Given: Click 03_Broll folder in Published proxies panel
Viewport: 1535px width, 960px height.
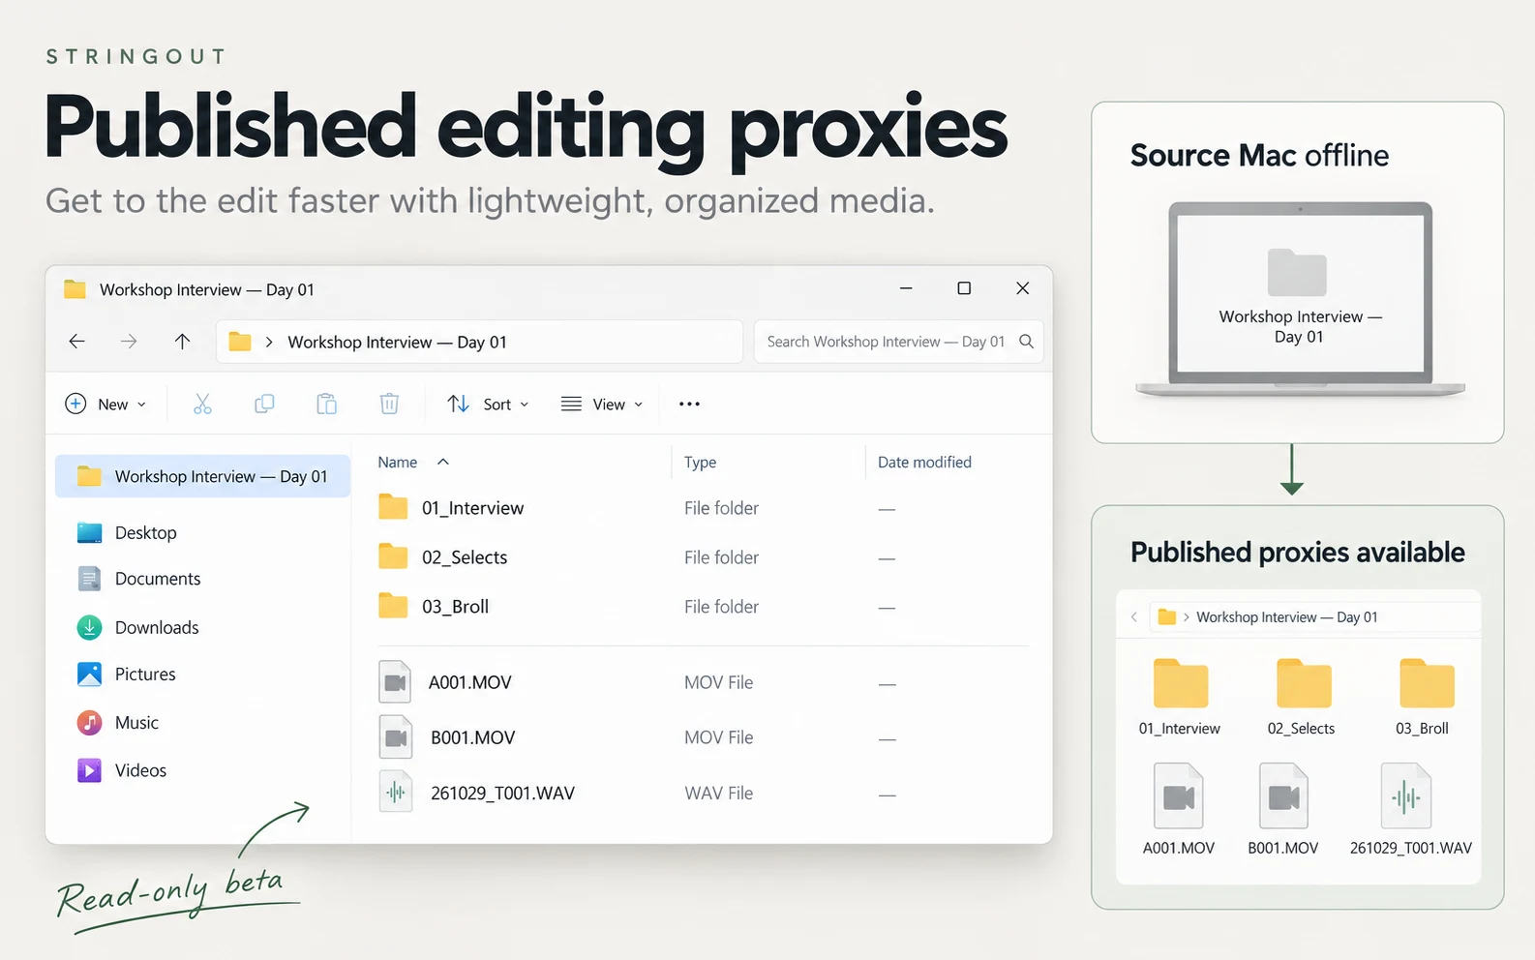Looking at the screenshot, I should (1424, 697).
